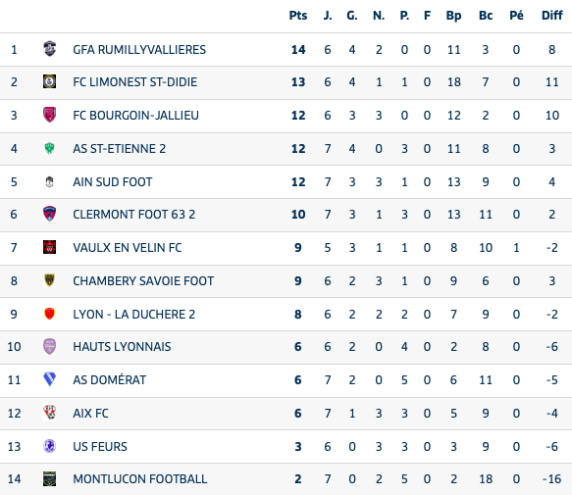
Task: Click the Bc goals-against column header
Action: (x=486, y=16)
